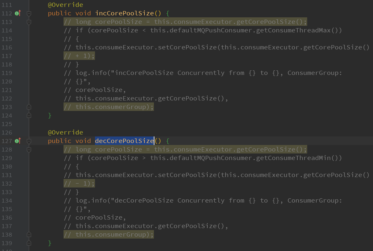Screen dimensions: 373x251
Task: Click getCorePoolSize() comment on line 122
Action: pos(146,99)
